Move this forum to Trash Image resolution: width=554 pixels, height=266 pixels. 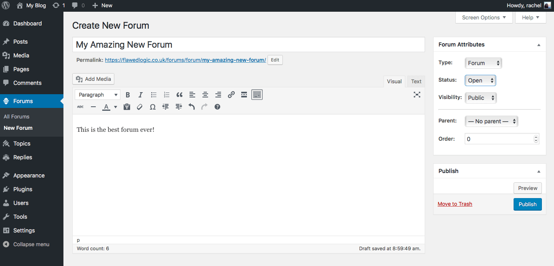(455, 204)
